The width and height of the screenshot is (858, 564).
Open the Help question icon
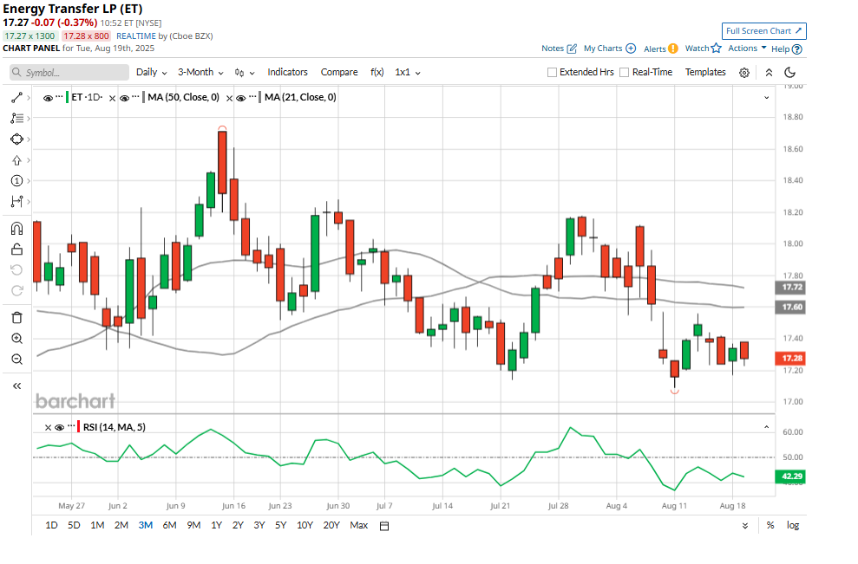pos(797,49)
